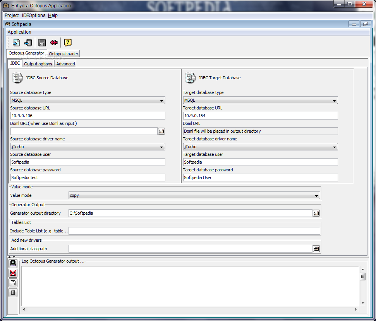Viewport: 376px width, 321px height.
Task: Click the "Source database type" label
Action: (x=31, y=92)
